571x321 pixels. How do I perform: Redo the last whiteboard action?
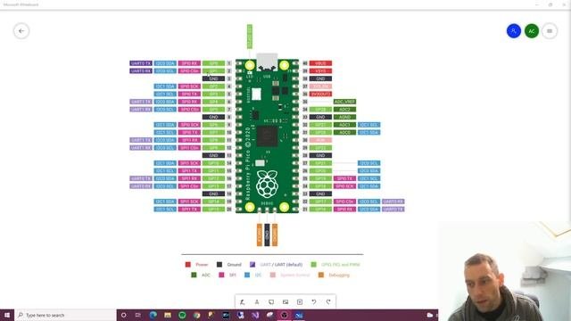pyautogui.click(x=328, y=301)
